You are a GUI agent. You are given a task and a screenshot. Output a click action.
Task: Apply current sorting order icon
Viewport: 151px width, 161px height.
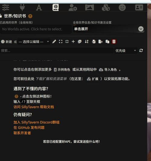(87, 41)
